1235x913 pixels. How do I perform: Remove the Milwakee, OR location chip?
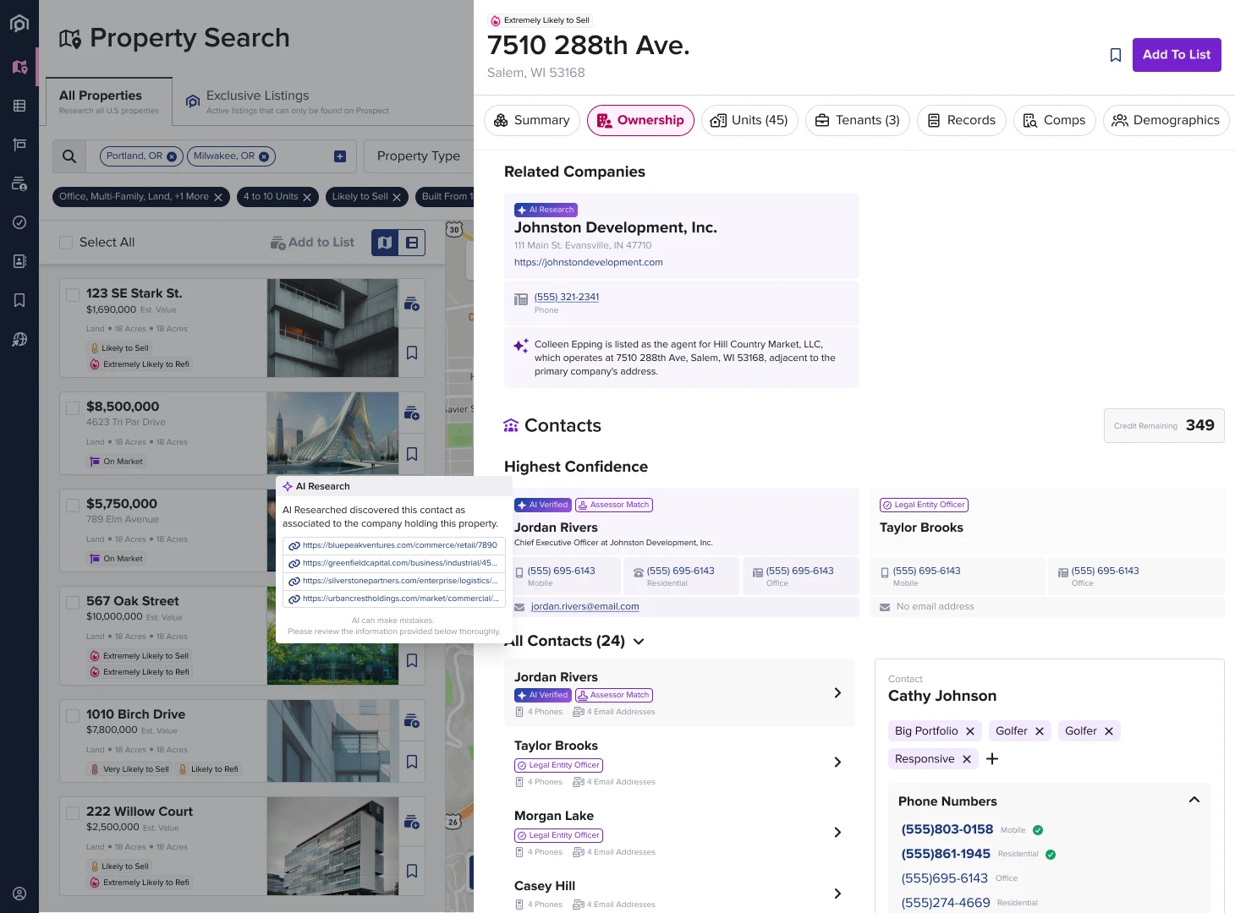(x=264, y=156)
